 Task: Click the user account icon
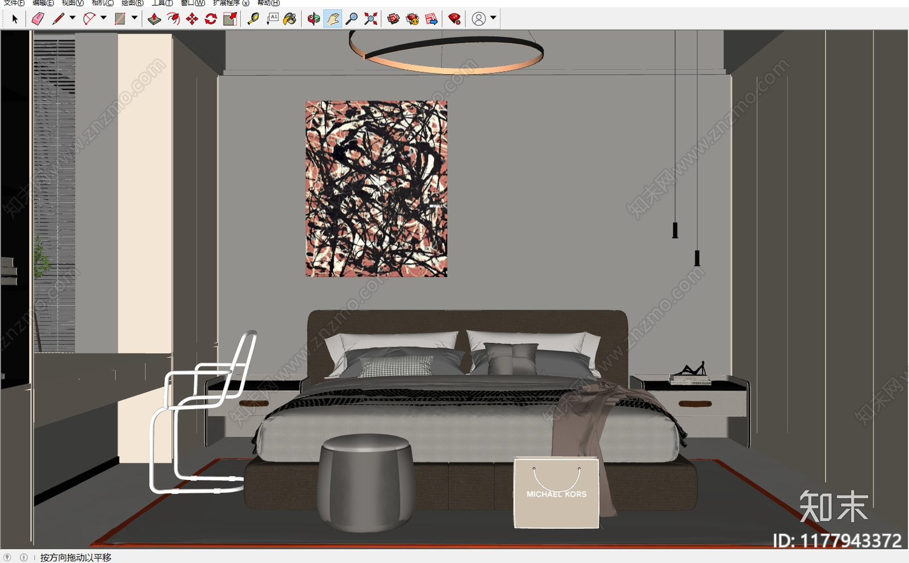tap(479, 19)
